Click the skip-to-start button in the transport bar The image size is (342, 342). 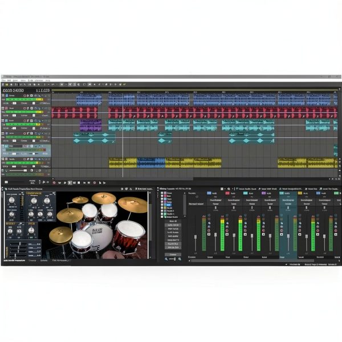[x=84, y=182]
